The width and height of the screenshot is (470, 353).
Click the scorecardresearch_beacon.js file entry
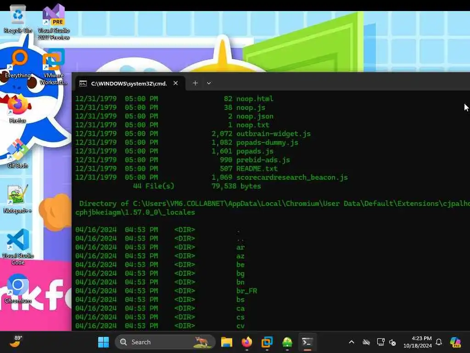coord(292,177)
